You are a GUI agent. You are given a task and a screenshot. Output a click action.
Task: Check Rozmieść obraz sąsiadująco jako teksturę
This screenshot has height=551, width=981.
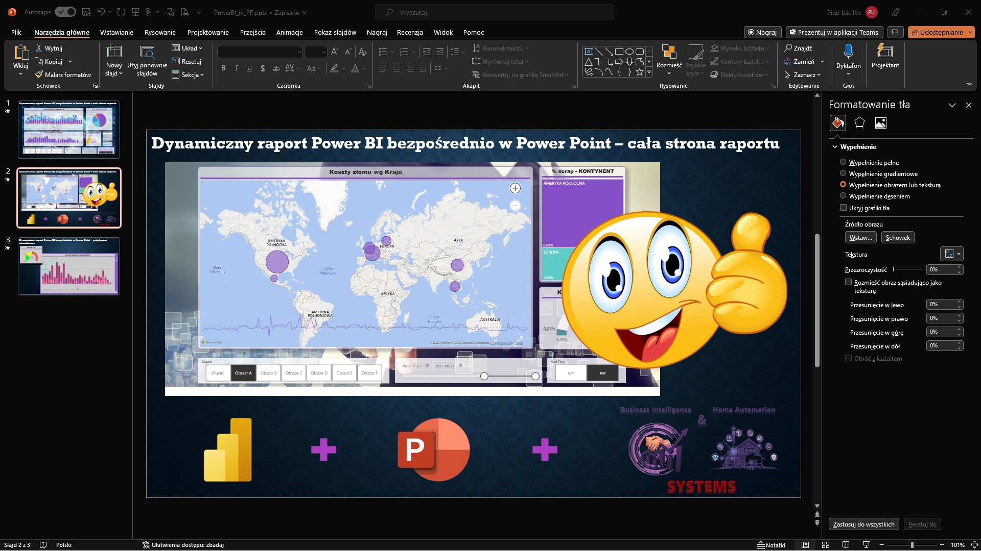pyautogui.click(x=848, y=282)
